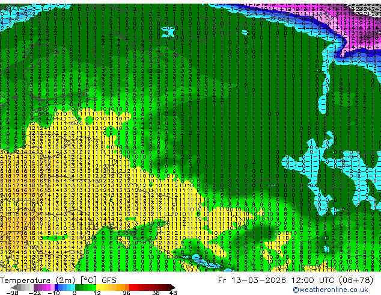Pick the bright red swatch right of 26

click(x=131, y=287)
